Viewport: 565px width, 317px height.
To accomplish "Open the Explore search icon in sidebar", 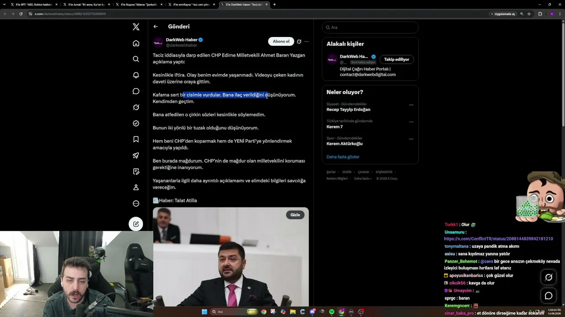I will click(136, 59).
